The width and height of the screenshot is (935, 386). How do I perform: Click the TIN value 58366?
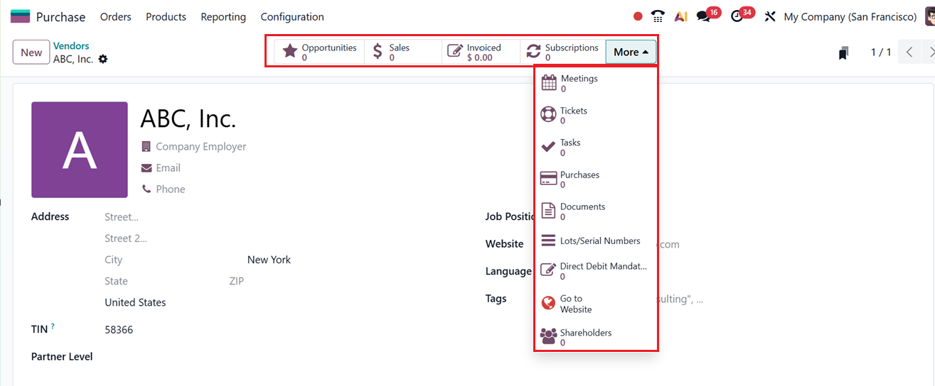(119, 330)
